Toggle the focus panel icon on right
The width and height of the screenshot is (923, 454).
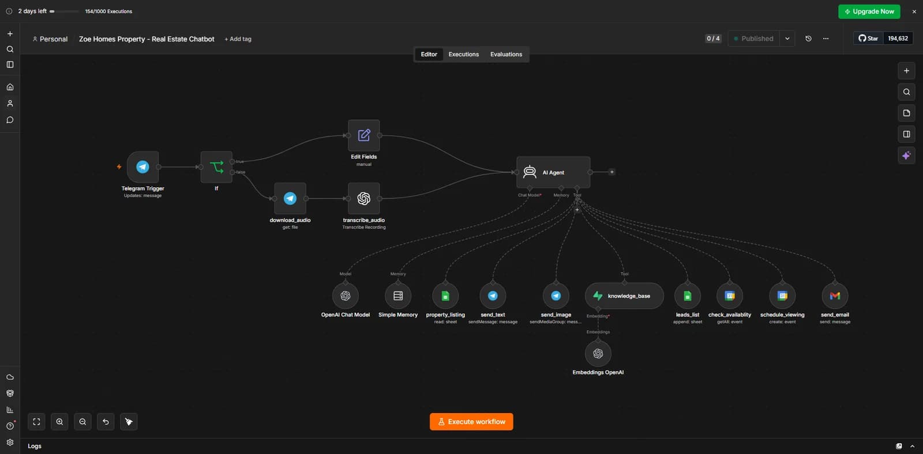906,134
